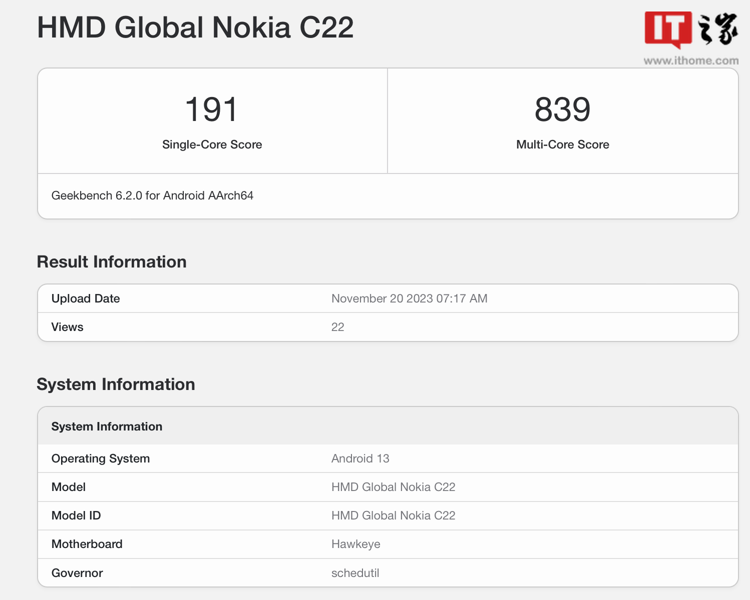The image size is (750, 600).
Task: Click the schedutil governor value
Action: point(355,573)
